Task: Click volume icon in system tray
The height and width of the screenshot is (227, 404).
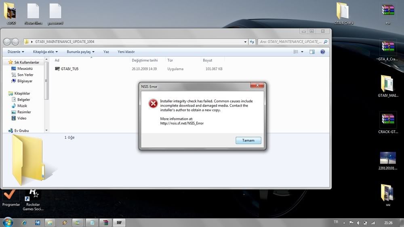Action: [358, 223]
